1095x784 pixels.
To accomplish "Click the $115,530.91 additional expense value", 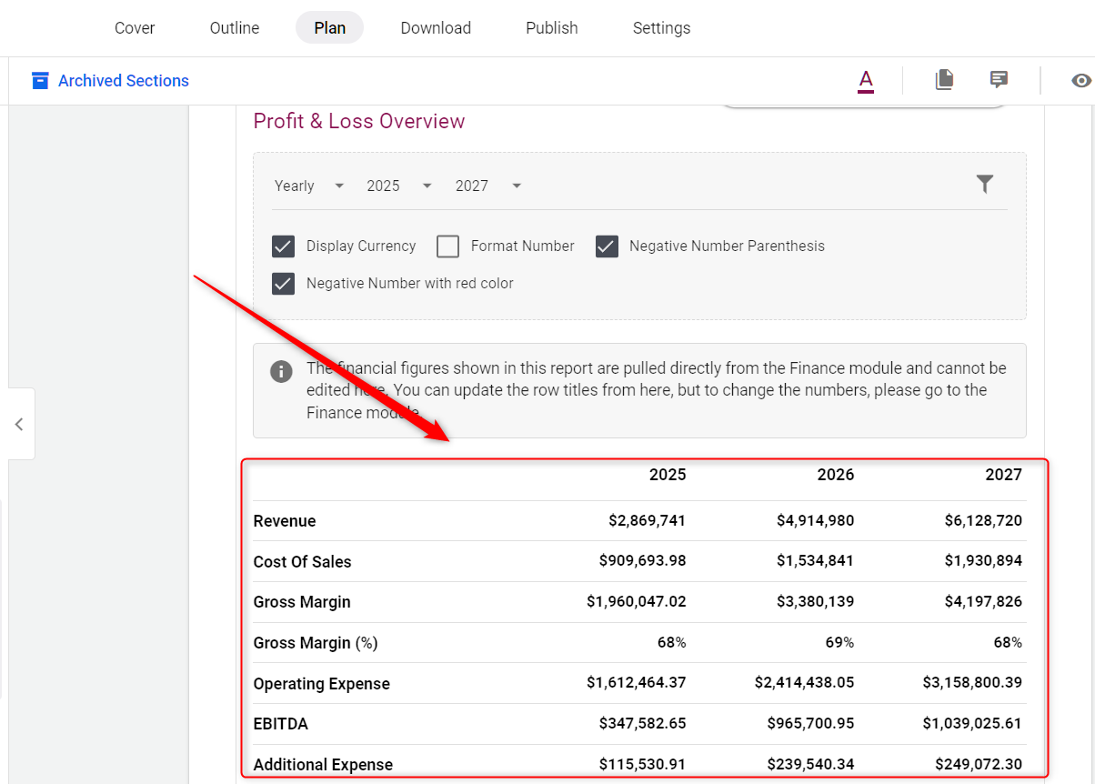I will pyautogui.click(x=643, y=765).
